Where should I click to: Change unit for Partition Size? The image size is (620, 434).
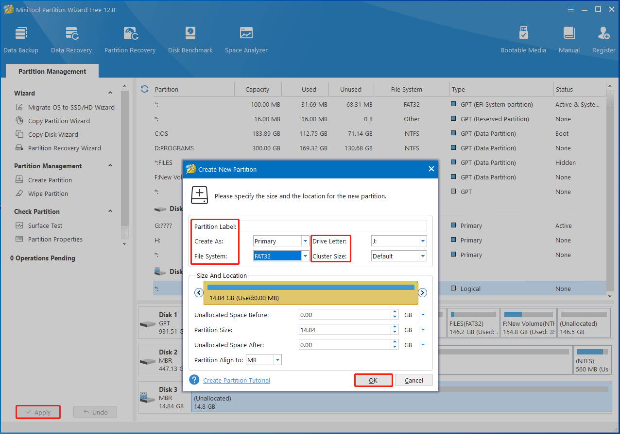click(x=423, y=330)
